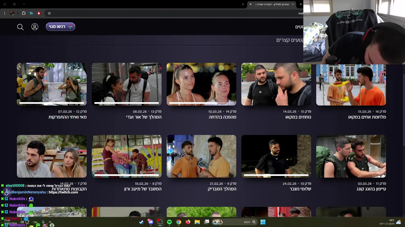405x227 pixels.
Task: Click the date text פרק 15 • 14.03.26
Action: 297,111
